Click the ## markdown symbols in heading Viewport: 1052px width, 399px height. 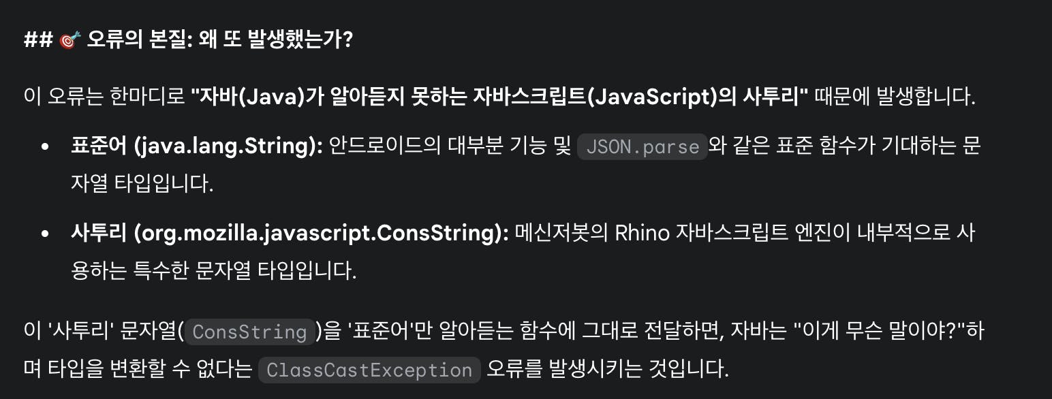pos(38,39)
